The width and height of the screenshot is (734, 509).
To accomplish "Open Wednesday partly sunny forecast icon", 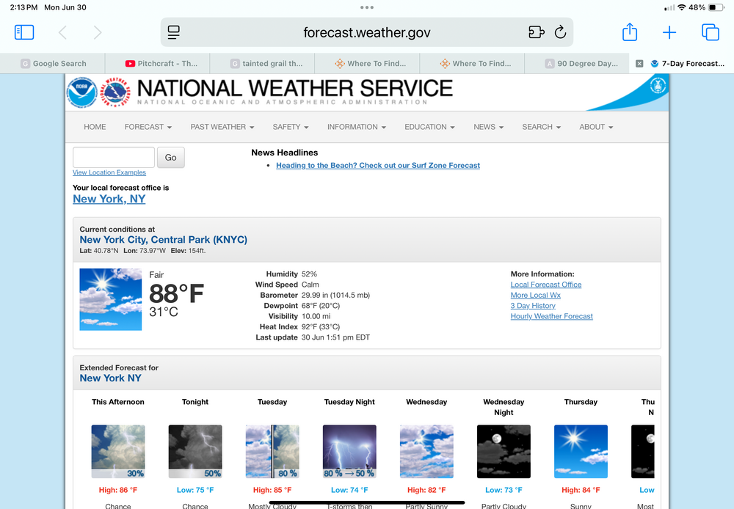I will point(426,452).
